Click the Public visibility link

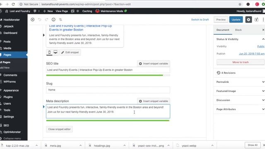(261, 46)
